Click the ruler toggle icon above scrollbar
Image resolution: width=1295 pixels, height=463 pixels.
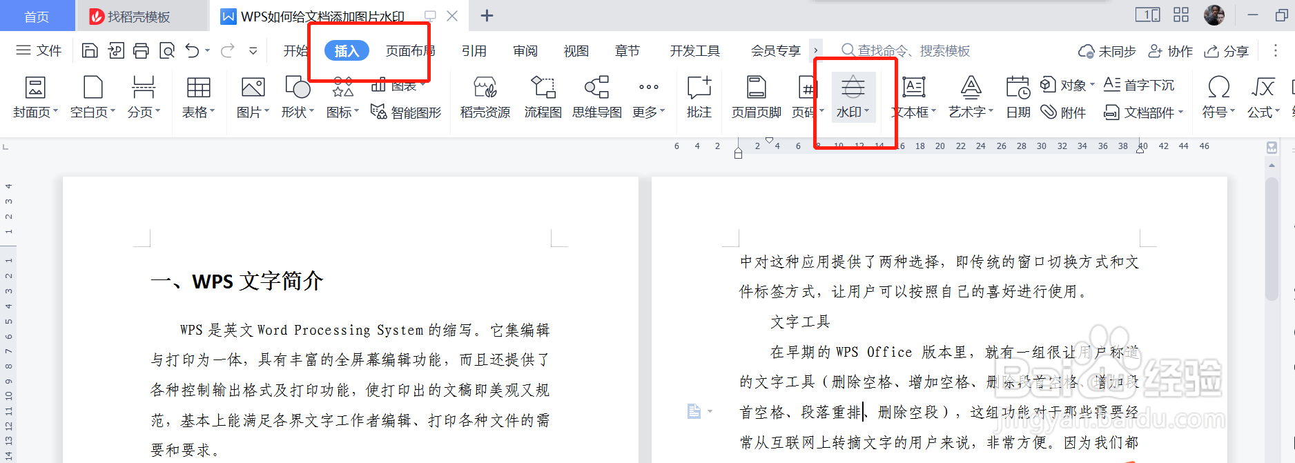pyautogui.click(x=1272, y=147)
